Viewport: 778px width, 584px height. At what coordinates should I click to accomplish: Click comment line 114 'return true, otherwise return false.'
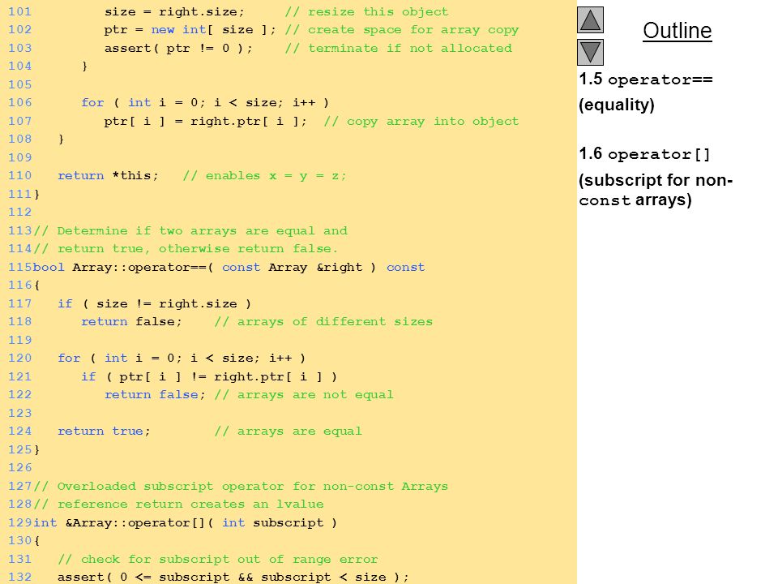tap(198, 249)
